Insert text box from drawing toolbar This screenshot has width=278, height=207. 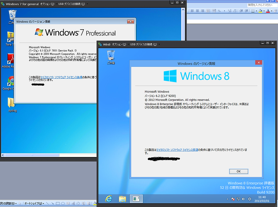pyautogui.click(x=68, y=204)
